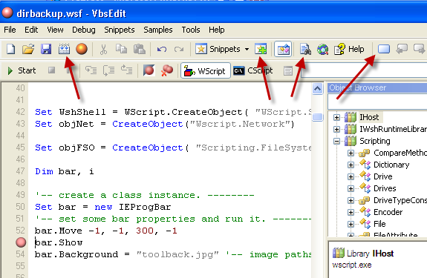Image resolution: width=427 pixels, height=278 pixels.
Task: Expand the Drives class node
Action: coord(351,188)
